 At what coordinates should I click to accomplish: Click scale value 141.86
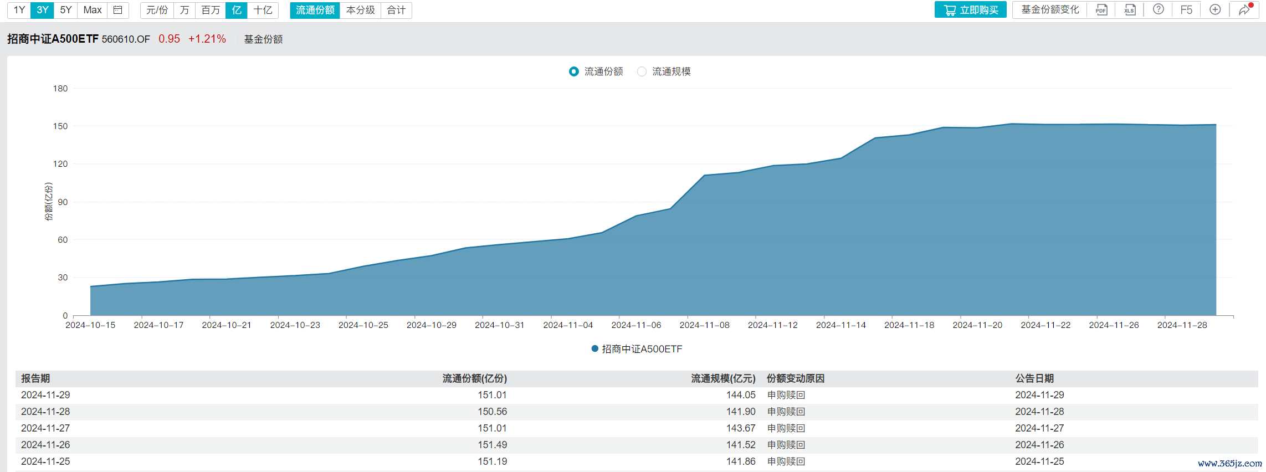(x=741, y=461)
